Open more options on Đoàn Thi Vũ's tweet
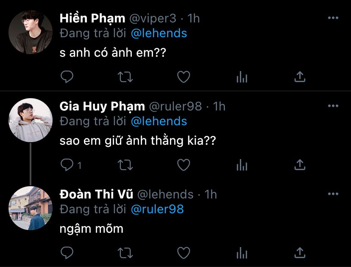 pos(333,194)
